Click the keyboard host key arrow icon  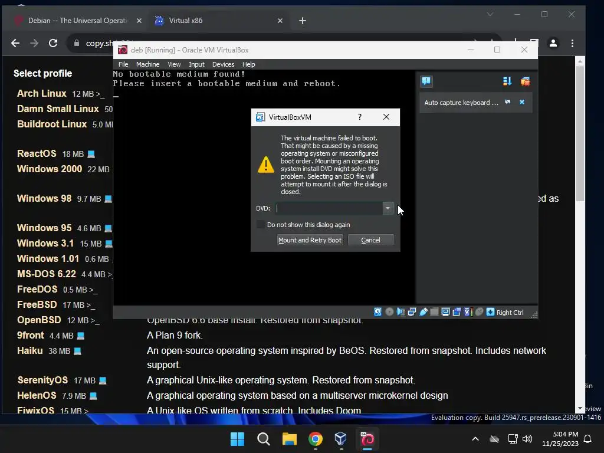coord(490,312)
